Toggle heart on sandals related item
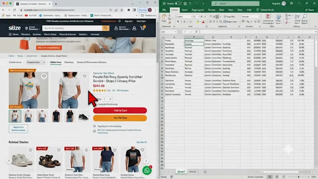318x179 pixels. 58,150
